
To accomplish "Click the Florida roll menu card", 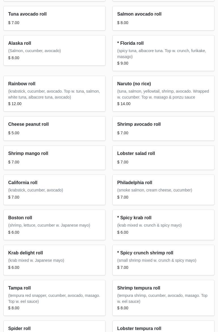I will (x=163, y=53).
